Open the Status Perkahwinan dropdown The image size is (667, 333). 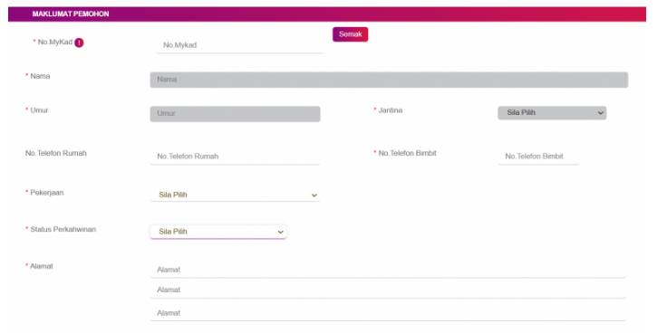[218, 232]
